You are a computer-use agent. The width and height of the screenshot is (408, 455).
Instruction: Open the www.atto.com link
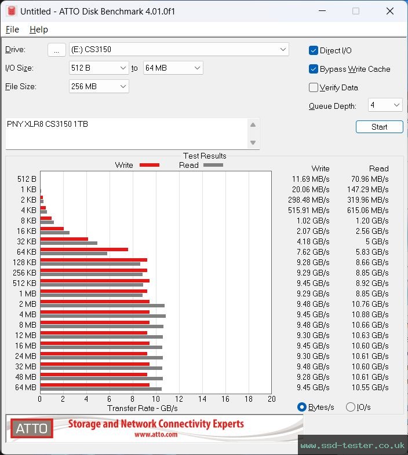point(156,435)
